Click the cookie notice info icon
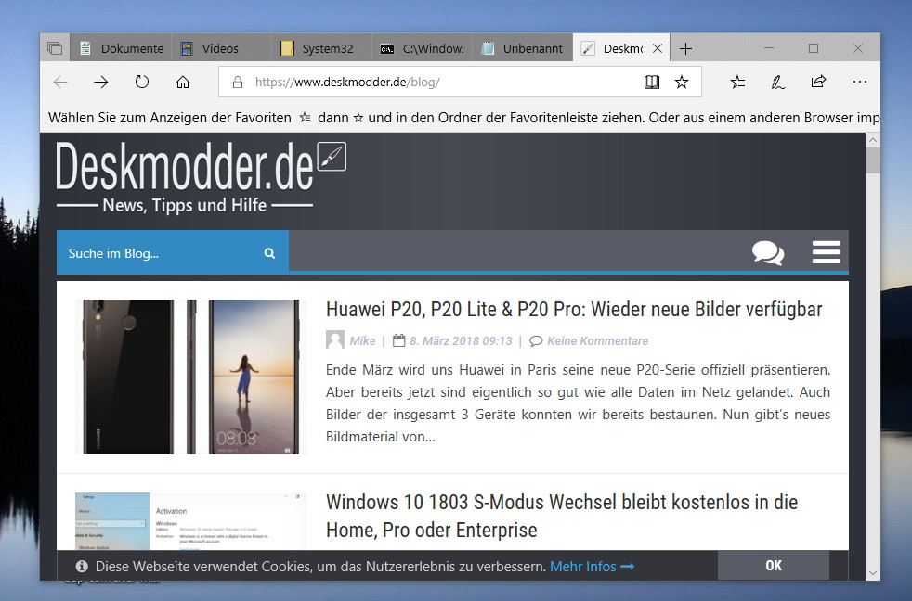This screenshot has width=912, height=601. pos(82,566)
